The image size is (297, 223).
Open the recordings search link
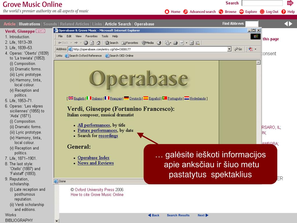(108, 136)
